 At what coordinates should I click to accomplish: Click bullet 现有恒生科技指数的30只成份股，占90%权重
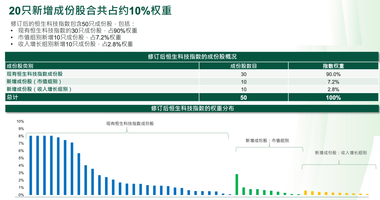pyautogui.click(x=78, y=31)
